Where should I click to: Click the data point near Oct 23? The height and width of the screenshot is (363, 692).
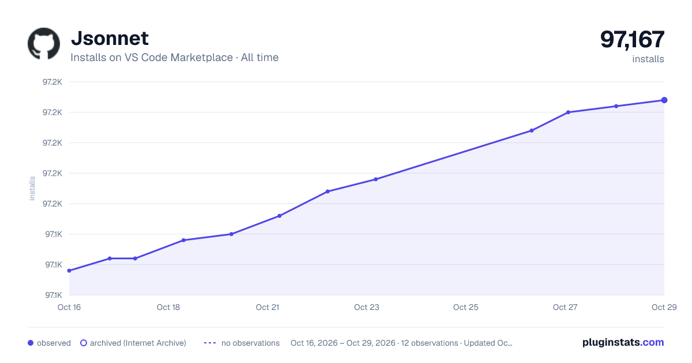(x=375, y=179)
